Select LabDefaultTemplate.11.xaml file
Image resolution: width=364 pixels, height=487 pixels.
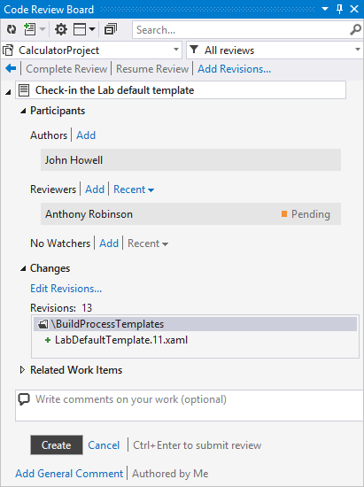(x=121, y=340)
